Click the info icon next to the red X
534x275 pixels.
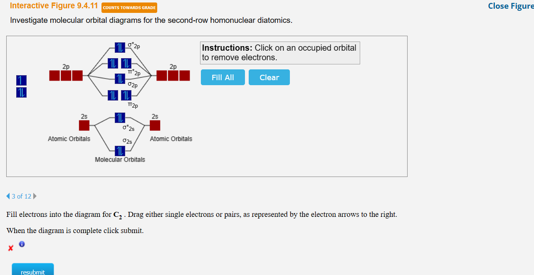[x=21, y=244]
